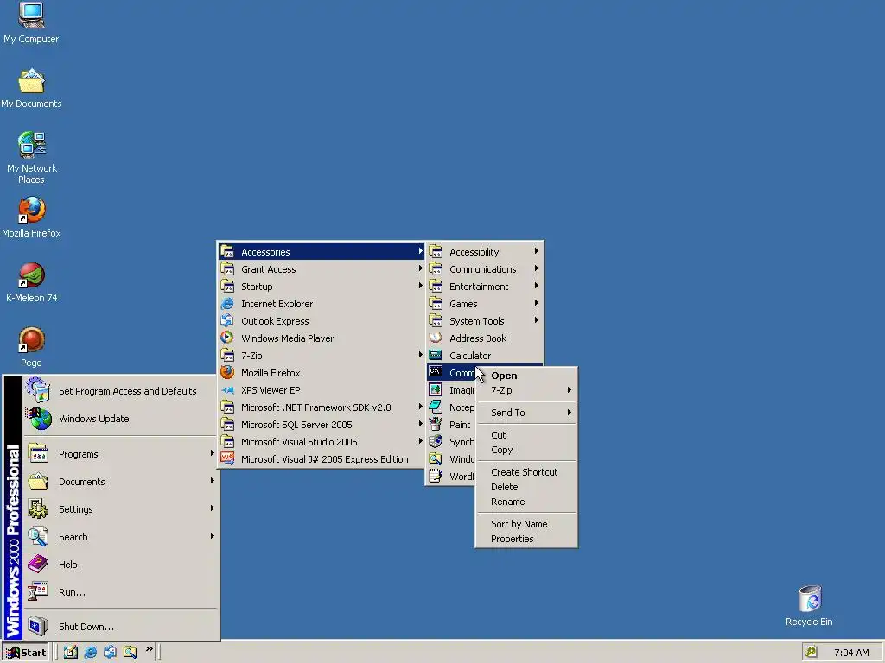Click the Run icon in Start menu
The width and height of the screenshot is (885, 663).
coord(38,591)
